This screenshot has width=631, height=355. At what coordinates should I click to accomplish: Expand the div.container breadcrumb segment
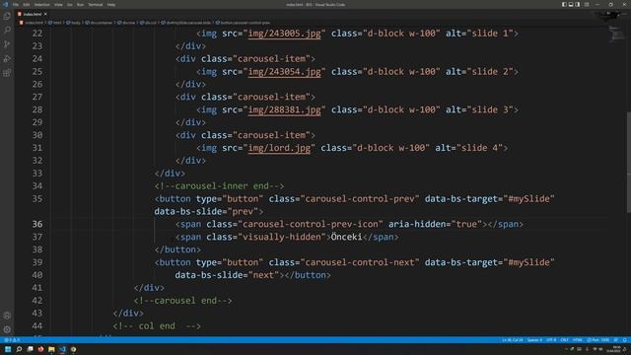[x=100, y=23]
